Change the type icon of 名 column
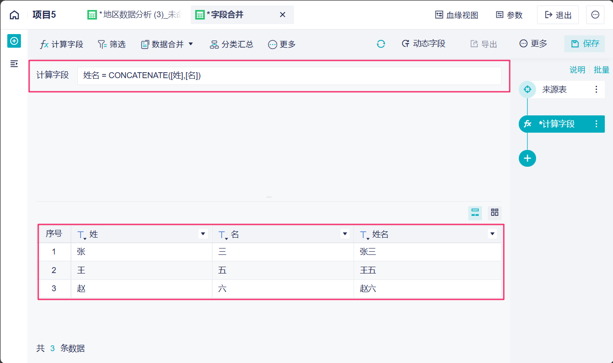Viewport: 613px width, 363px height. point(223,235)
